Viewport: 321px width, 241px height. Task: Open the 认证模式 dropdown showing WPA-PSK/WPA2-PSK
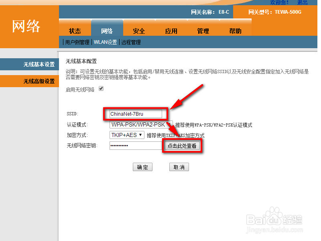point(140,125)
